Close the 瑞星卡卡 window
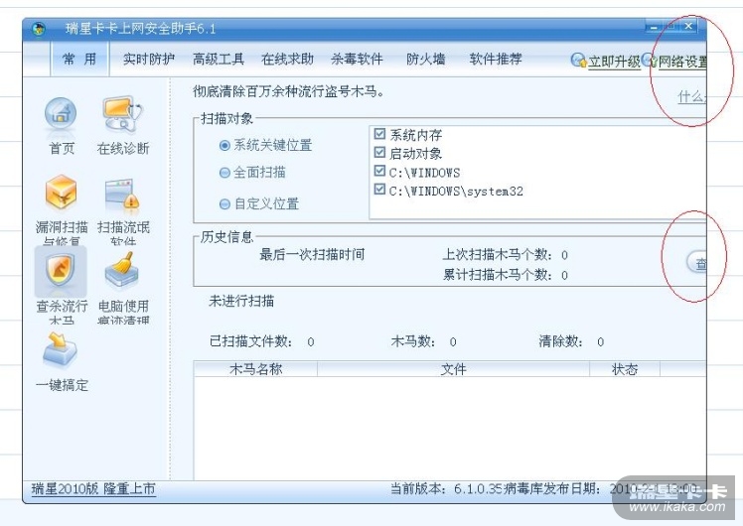 (x=689, y=27)
